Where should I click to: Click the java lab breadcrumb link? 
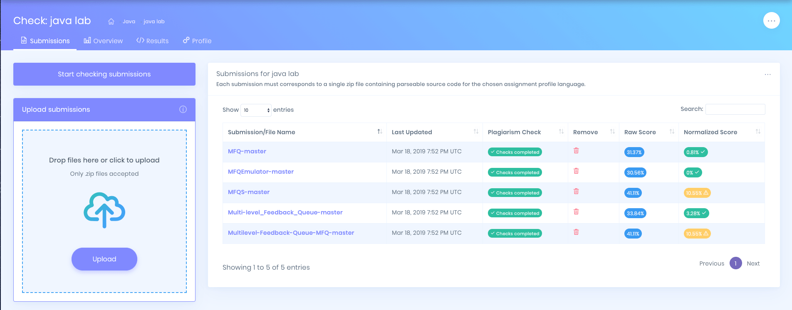click(x=154, y=22)
